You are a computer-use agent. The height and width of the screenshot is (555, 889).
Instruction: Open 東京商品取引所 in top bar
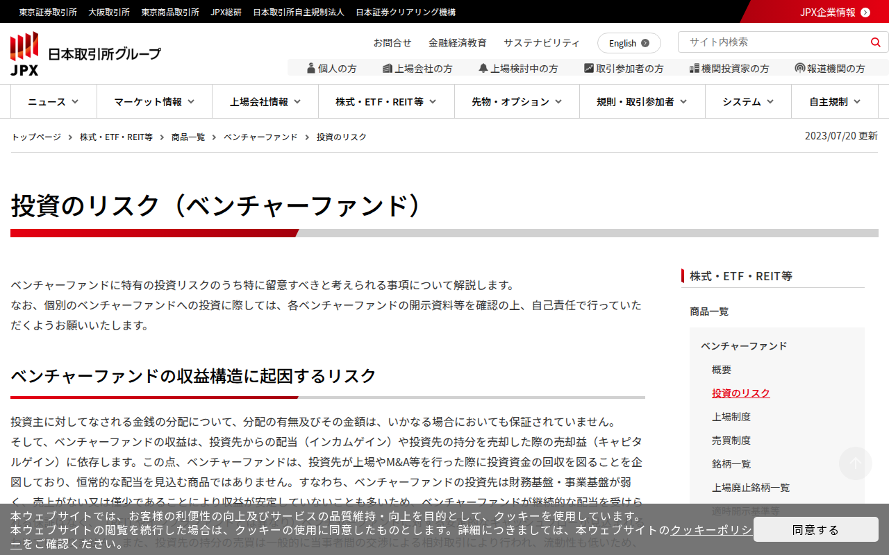click(x=170, y=12)
